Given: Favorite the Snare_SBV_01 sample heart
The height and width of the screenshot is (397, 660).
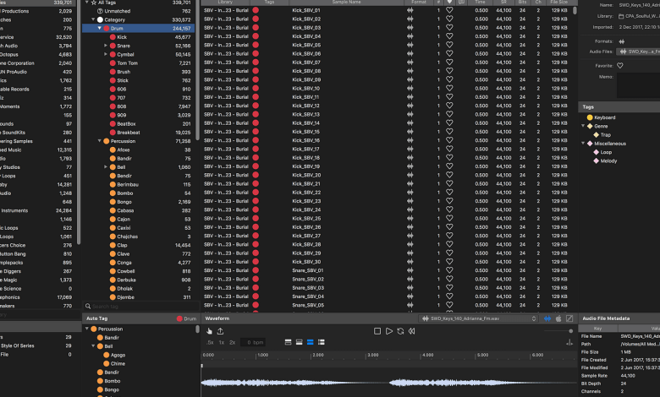Looking at the screenshot, I should pos(449,270).
